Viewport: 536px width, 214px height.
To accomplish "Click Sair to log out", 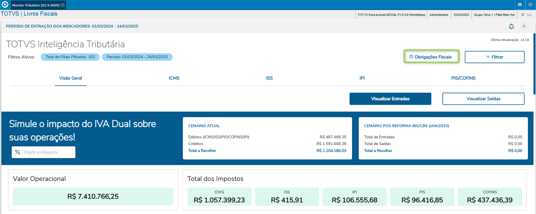I will click(x=527, y=15).
